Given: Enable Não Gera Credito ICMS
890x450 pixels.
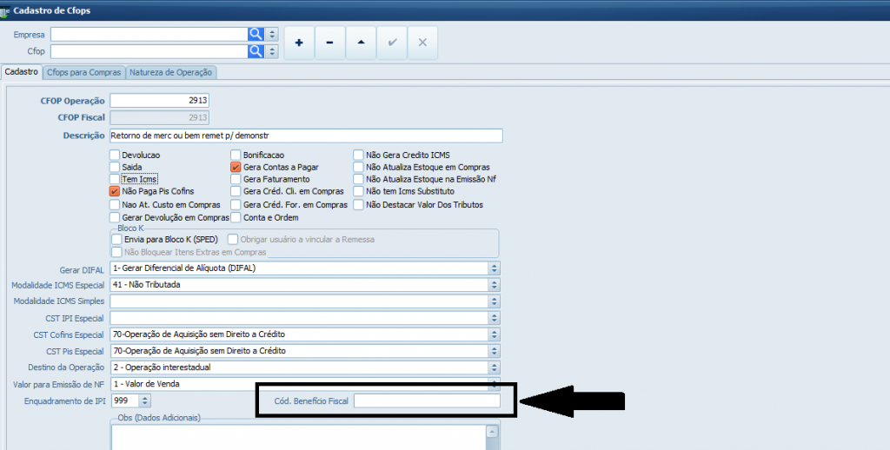Looking at the screenshot, I should point(358,155).
